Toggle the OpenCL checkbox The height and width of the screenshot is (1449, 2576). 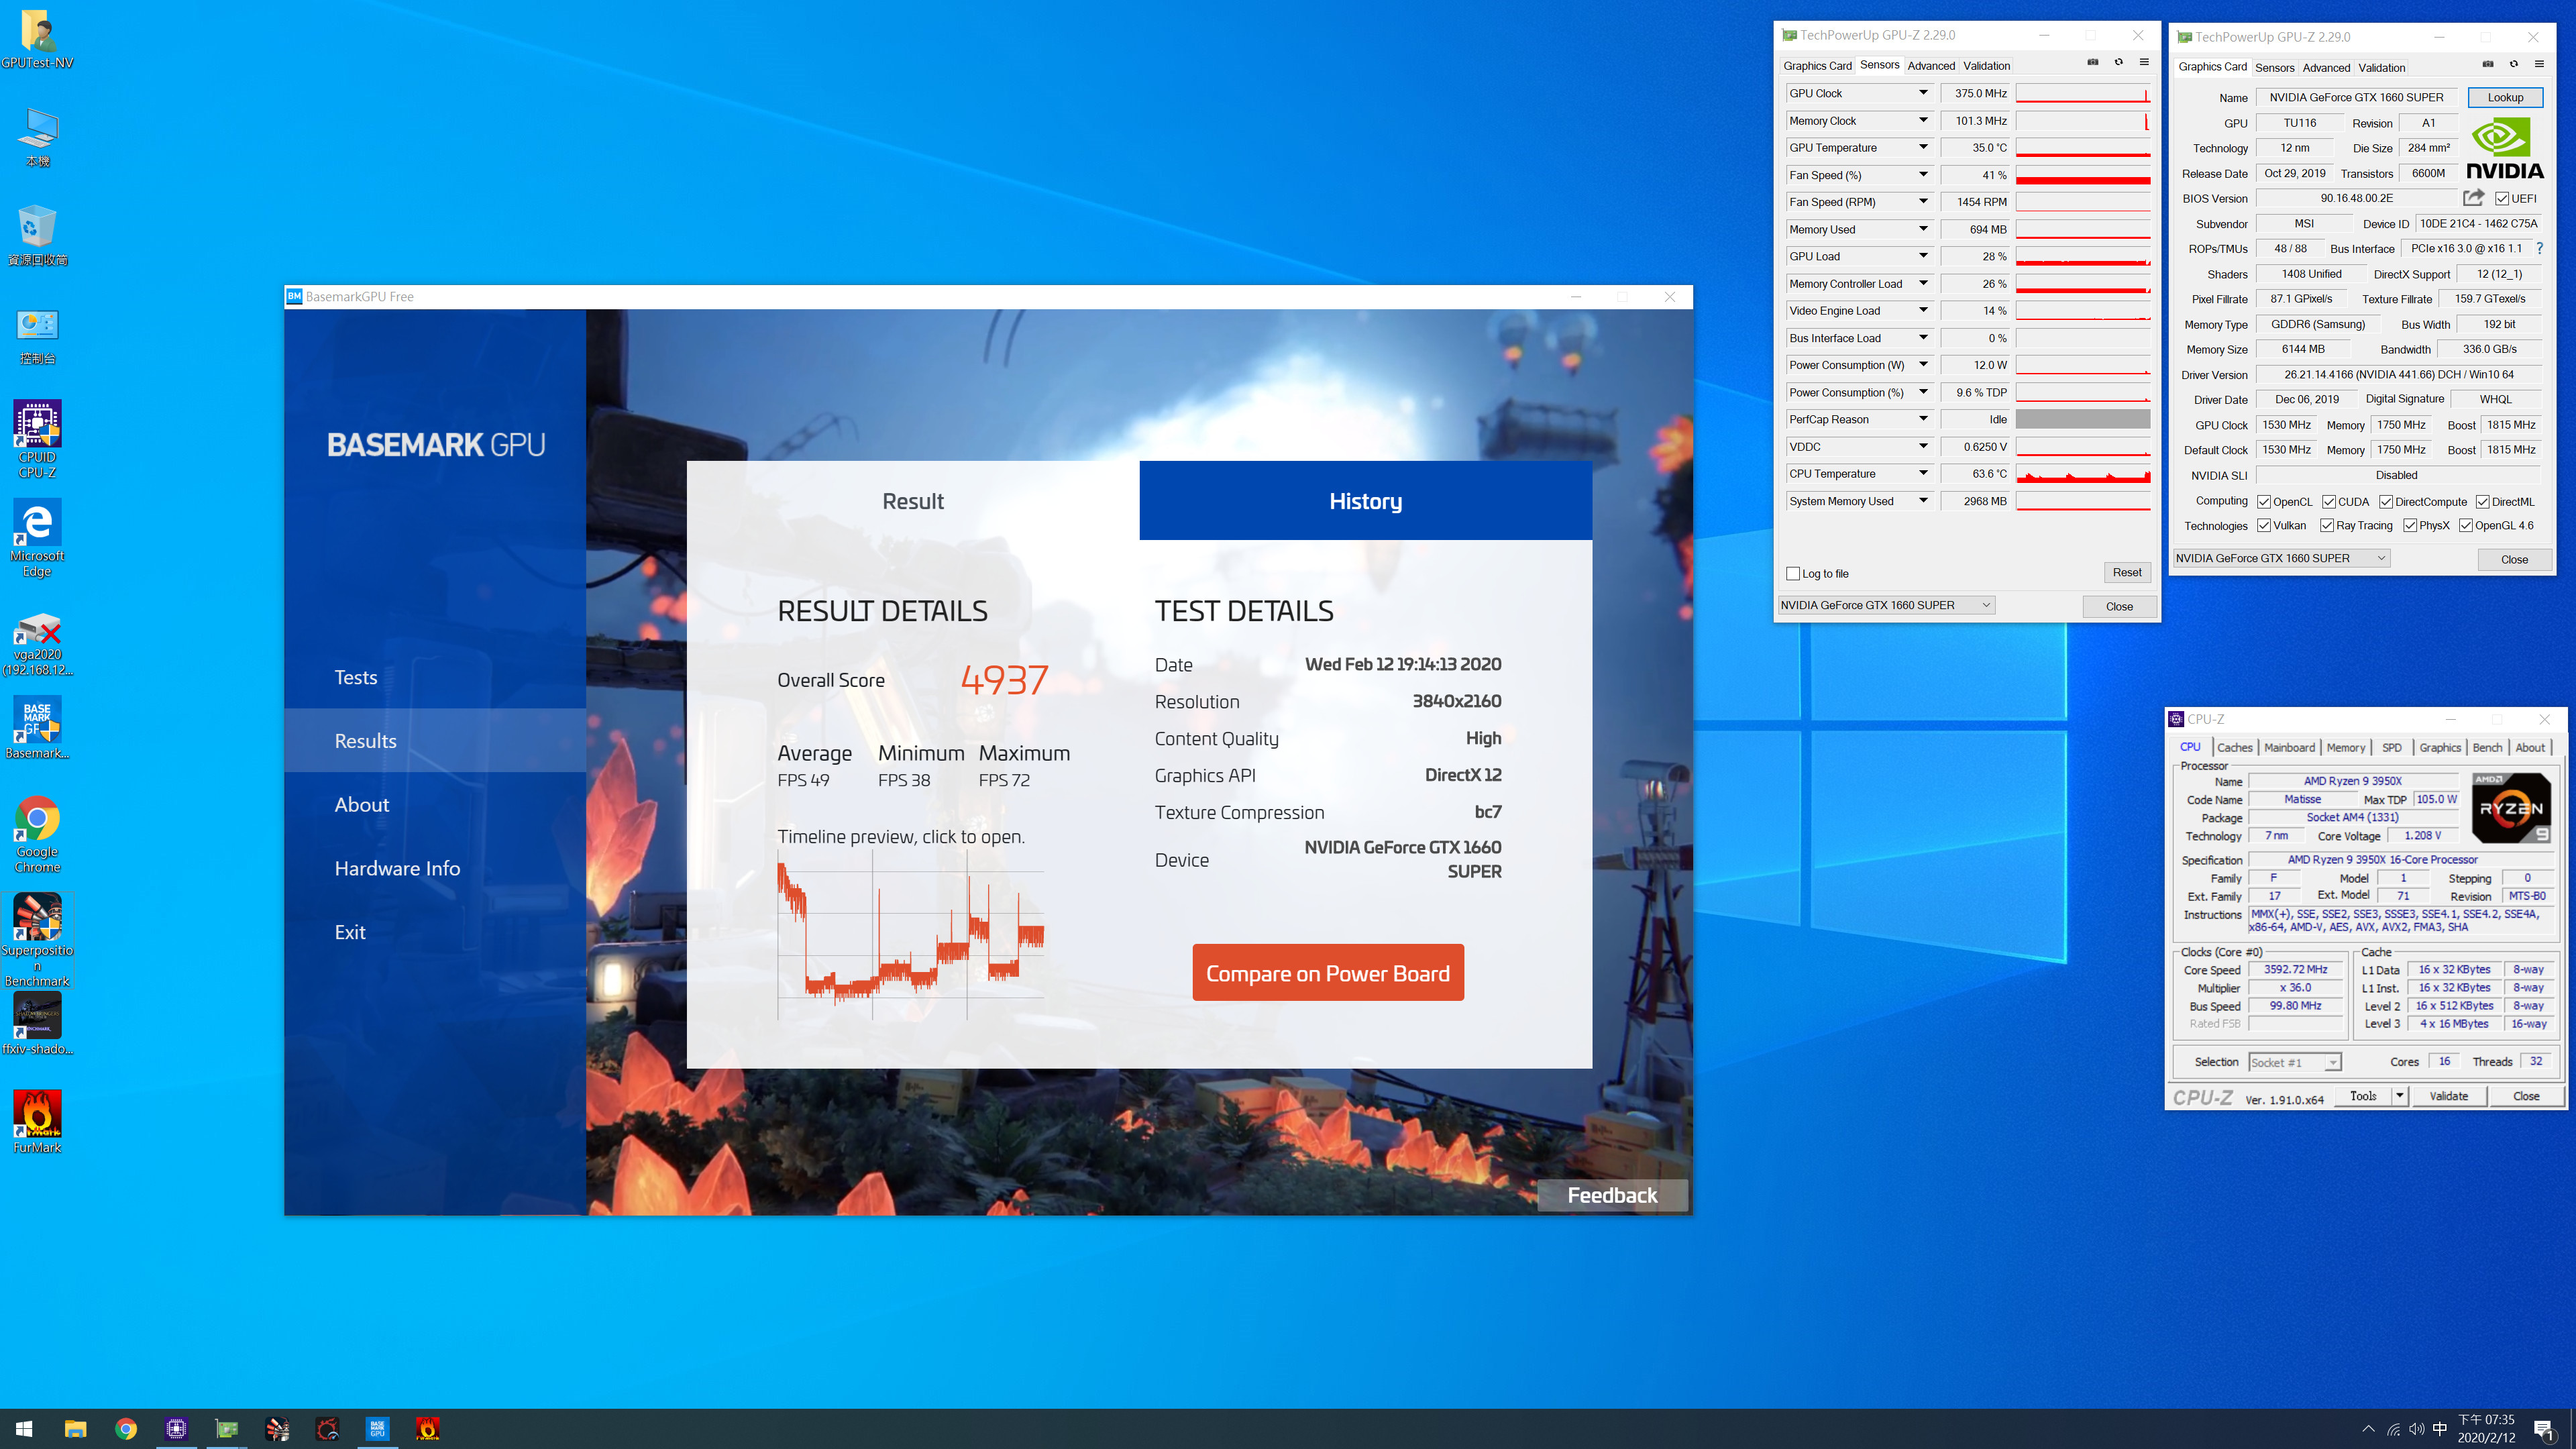tap(2264, 502)
